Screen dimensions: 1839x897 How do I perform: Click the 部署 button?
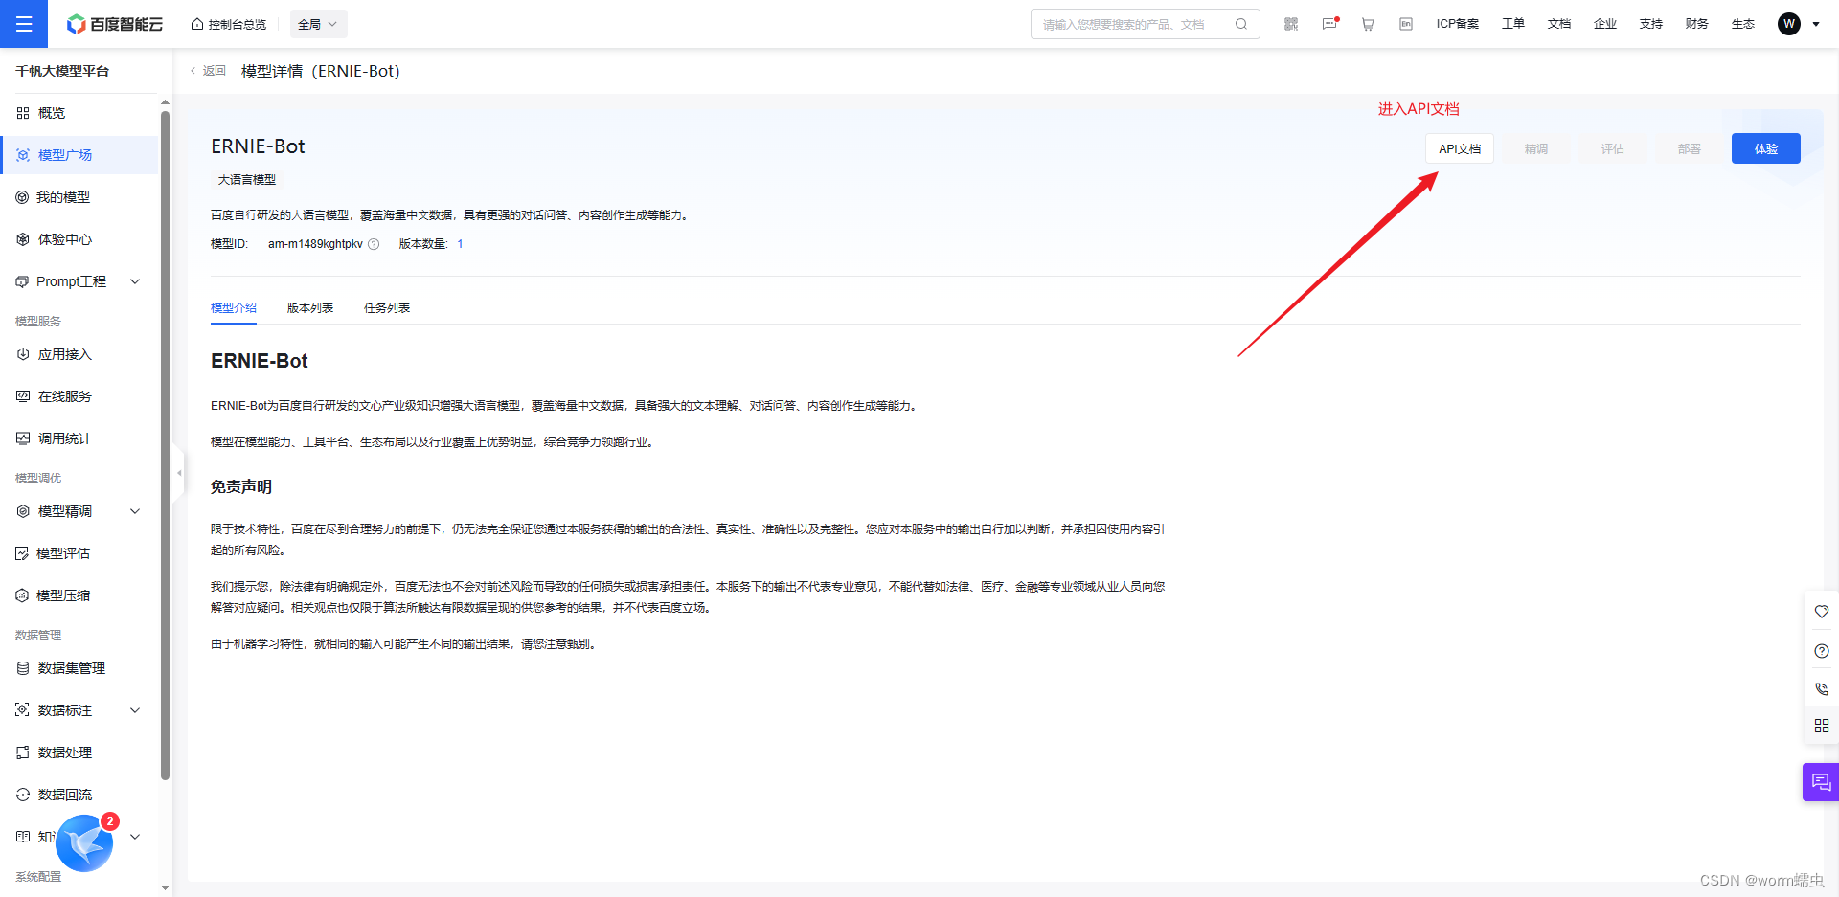pyautogui.click(x=1690, y=148)
